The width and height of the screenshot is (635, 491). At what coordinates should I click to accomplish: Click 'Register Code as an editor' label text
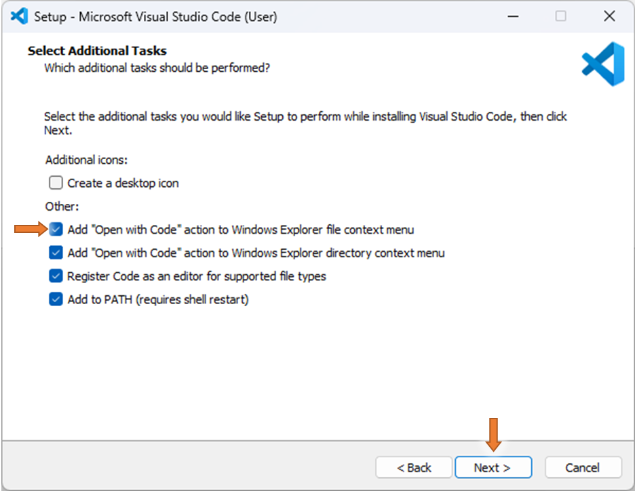click(x=197, y=276)
